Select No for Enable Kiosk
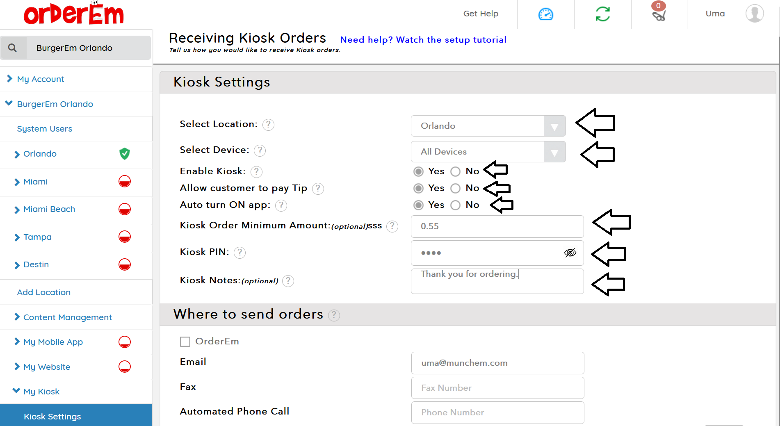 [x=456, y=171]
